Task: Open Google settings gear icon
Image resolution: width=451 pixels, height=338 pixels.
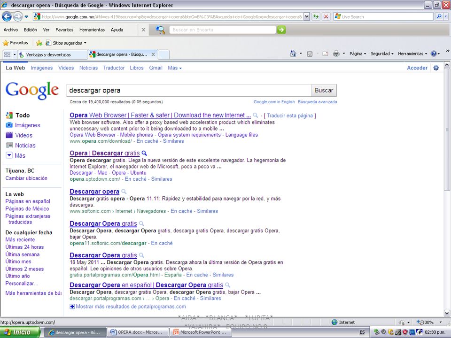Action: pyautogui.click(x=436, y=68)
